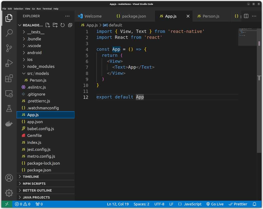
Task: Open Person.js in the file tree
Action: coord(46,80)
